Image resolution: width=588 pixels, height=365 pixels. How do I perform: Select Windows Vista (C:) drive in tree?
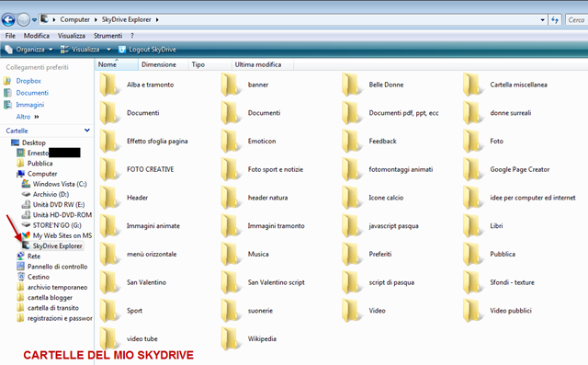click(60, 184)
